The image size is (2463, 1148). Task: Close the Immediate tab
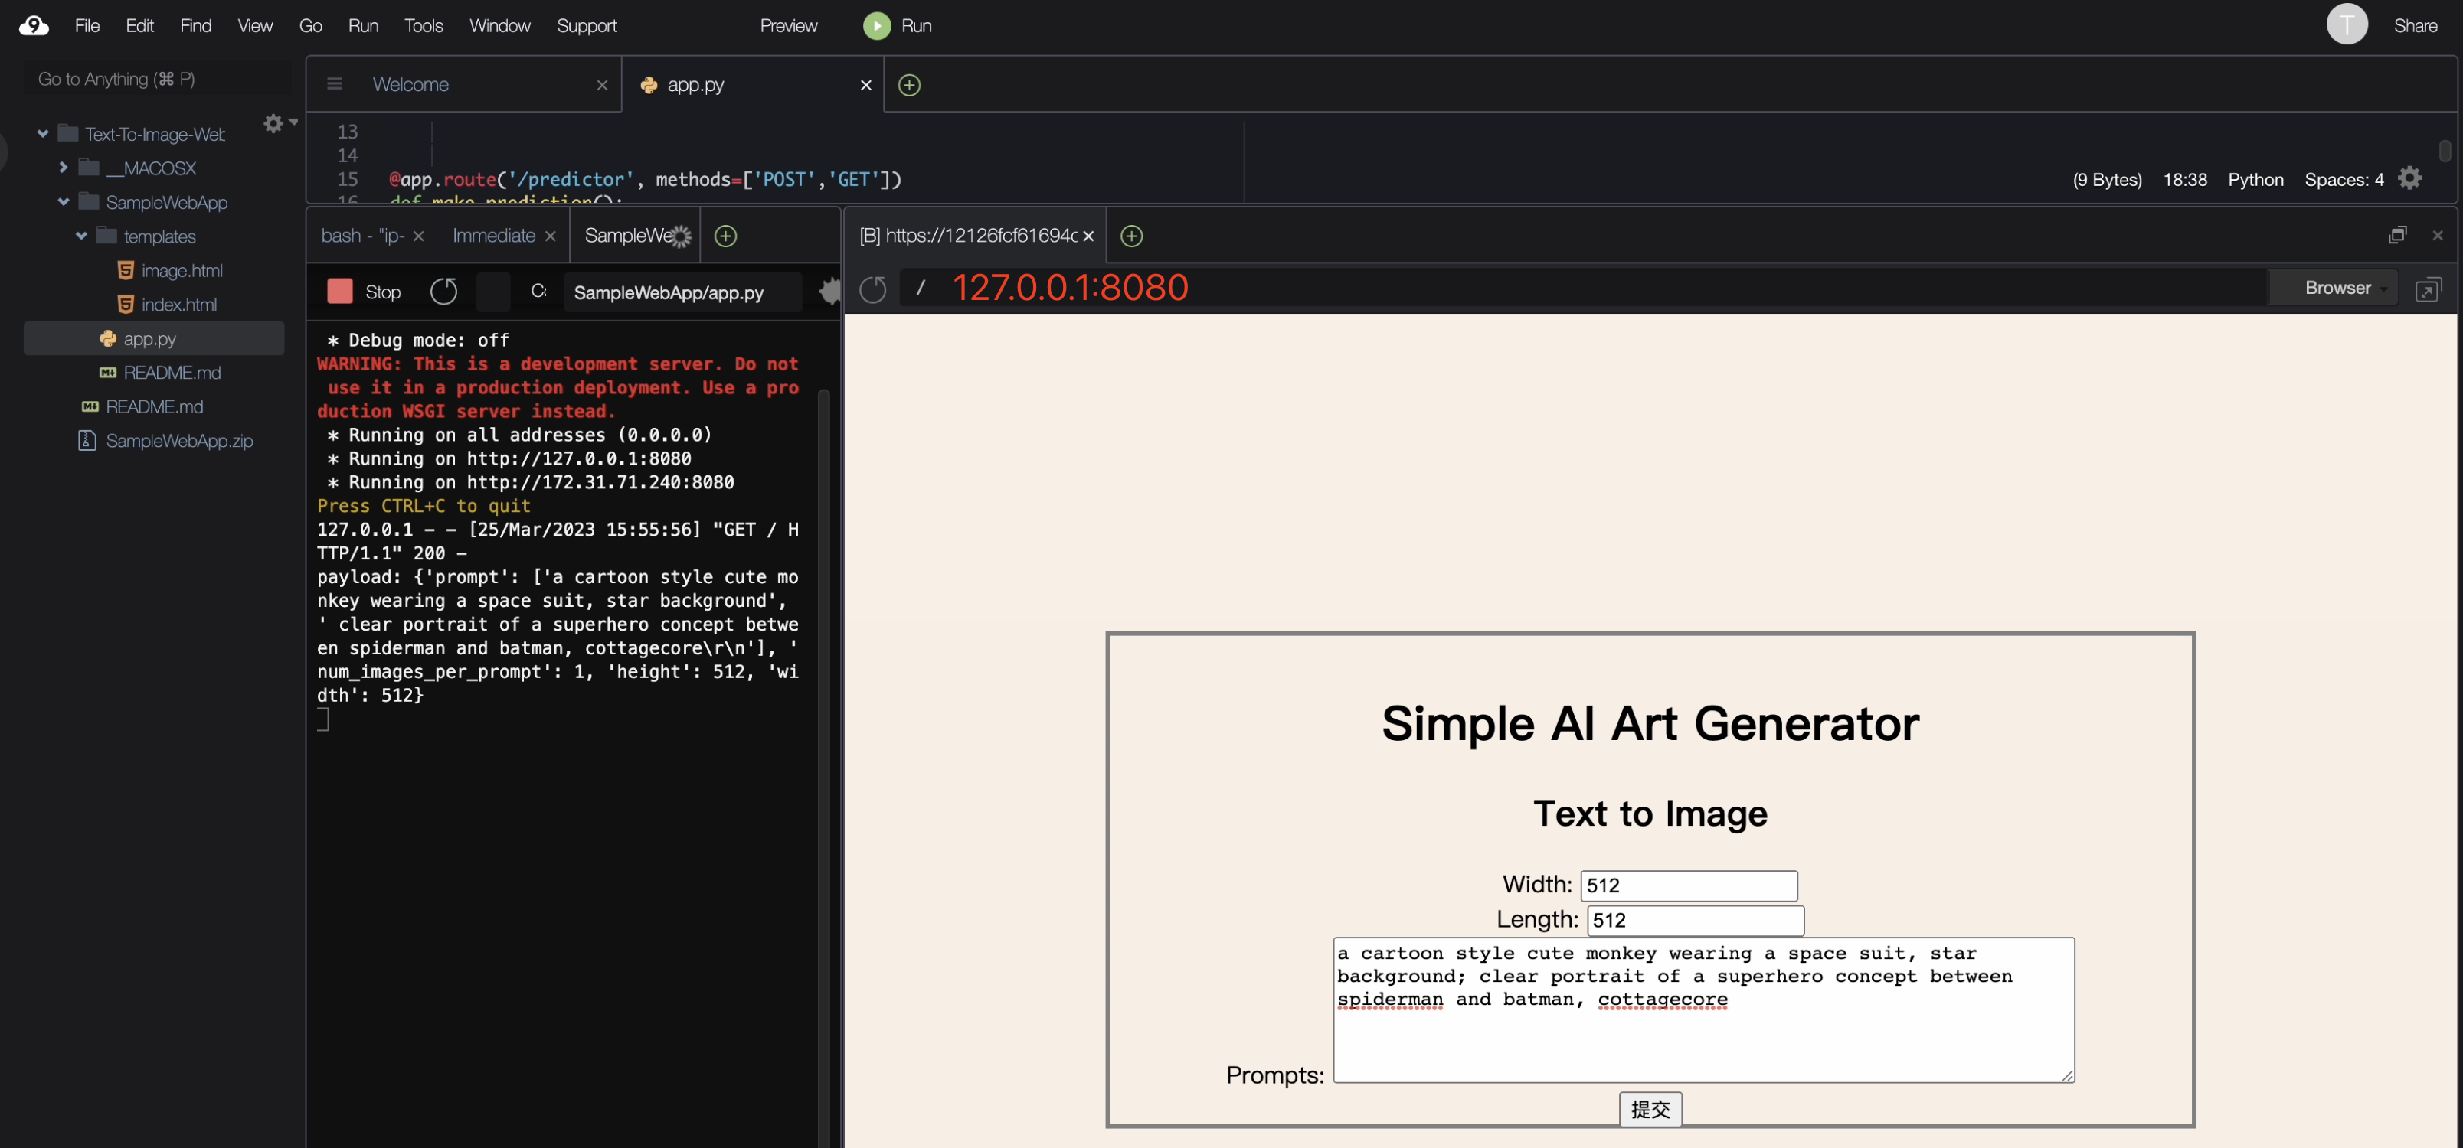click(550, 236)
